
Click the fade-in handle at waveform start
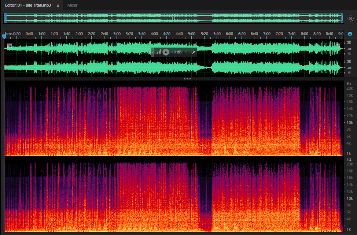pos(9,46)
